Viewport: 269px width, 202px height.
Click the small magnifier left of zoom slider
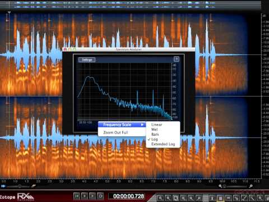(220, 186)
